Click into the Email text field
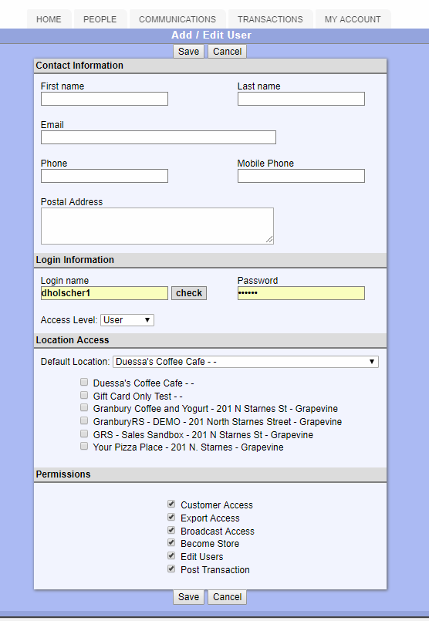This screenshot has height=621, width=429. point(158,137)
